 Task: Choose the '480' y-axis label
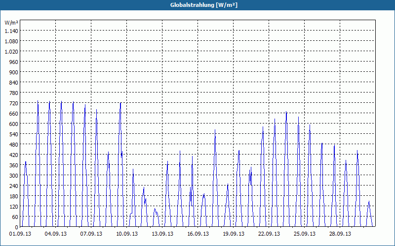[x=14, y=145]
